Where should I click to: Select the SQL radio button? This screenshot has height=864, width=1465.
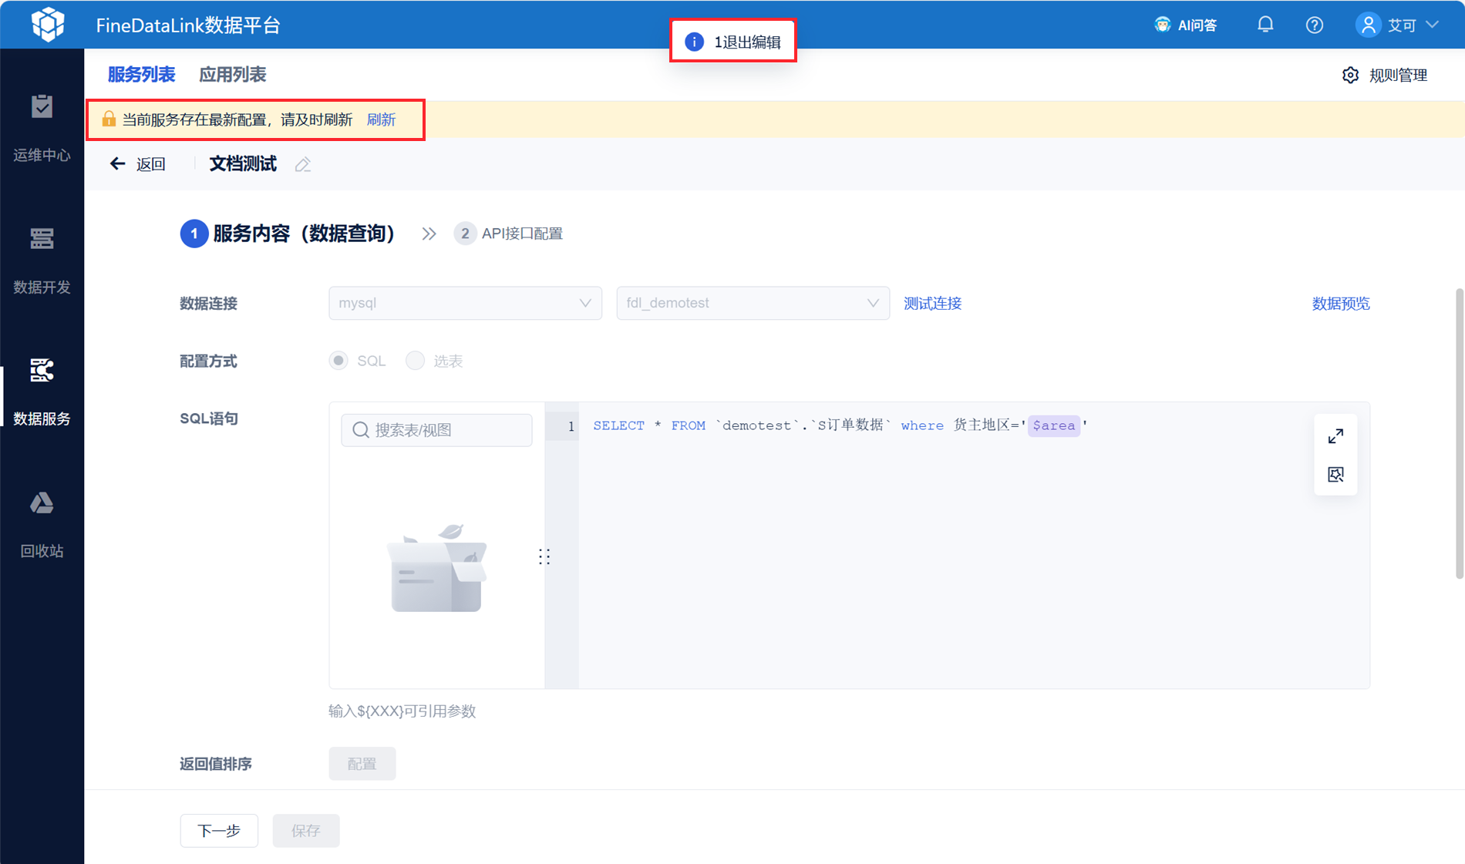pyautogui.click(x=338, y=361)
